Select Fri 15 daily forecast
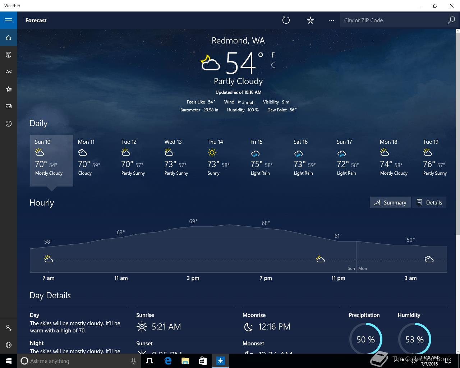 tap(267, 161)
